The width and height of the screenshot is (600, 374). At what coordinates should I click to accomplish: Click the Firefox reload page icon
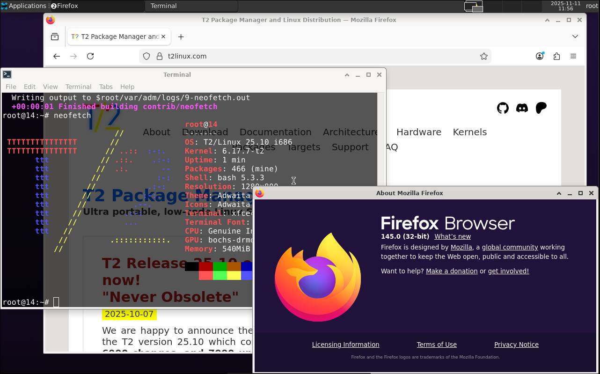(x=90, y=56)
